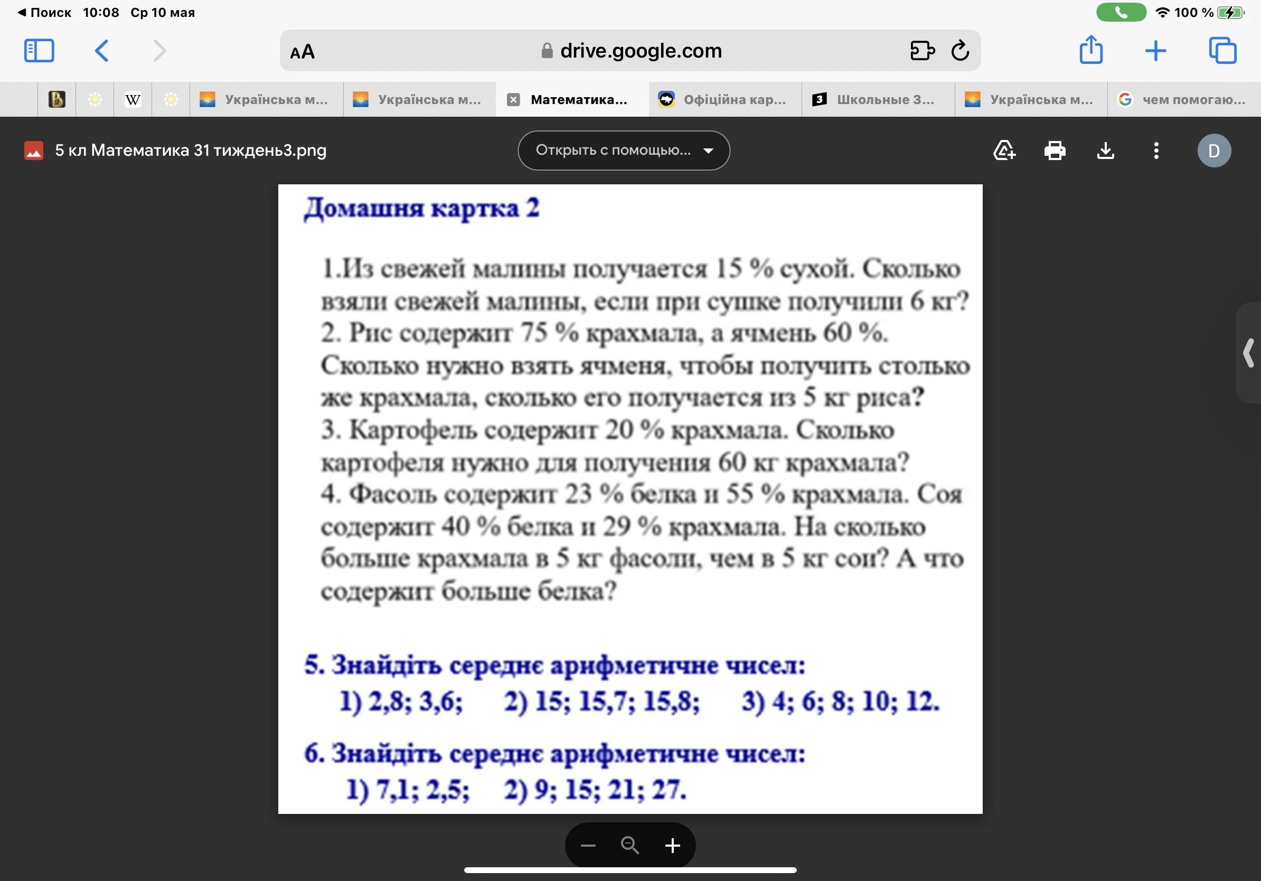Open the AA reader view menu
This screenshot has height=881, width=1261.
click(x=303, y=52)
